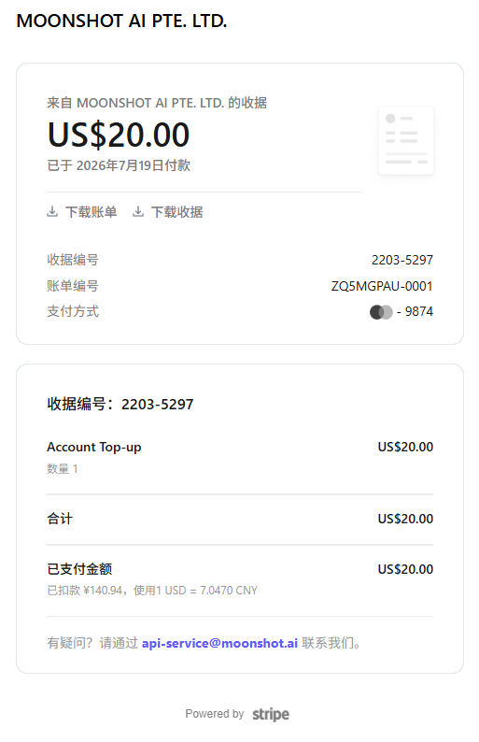The image size is (479, 742).
Task: Click the large US$20.00 amount
Action: (119, 135)
